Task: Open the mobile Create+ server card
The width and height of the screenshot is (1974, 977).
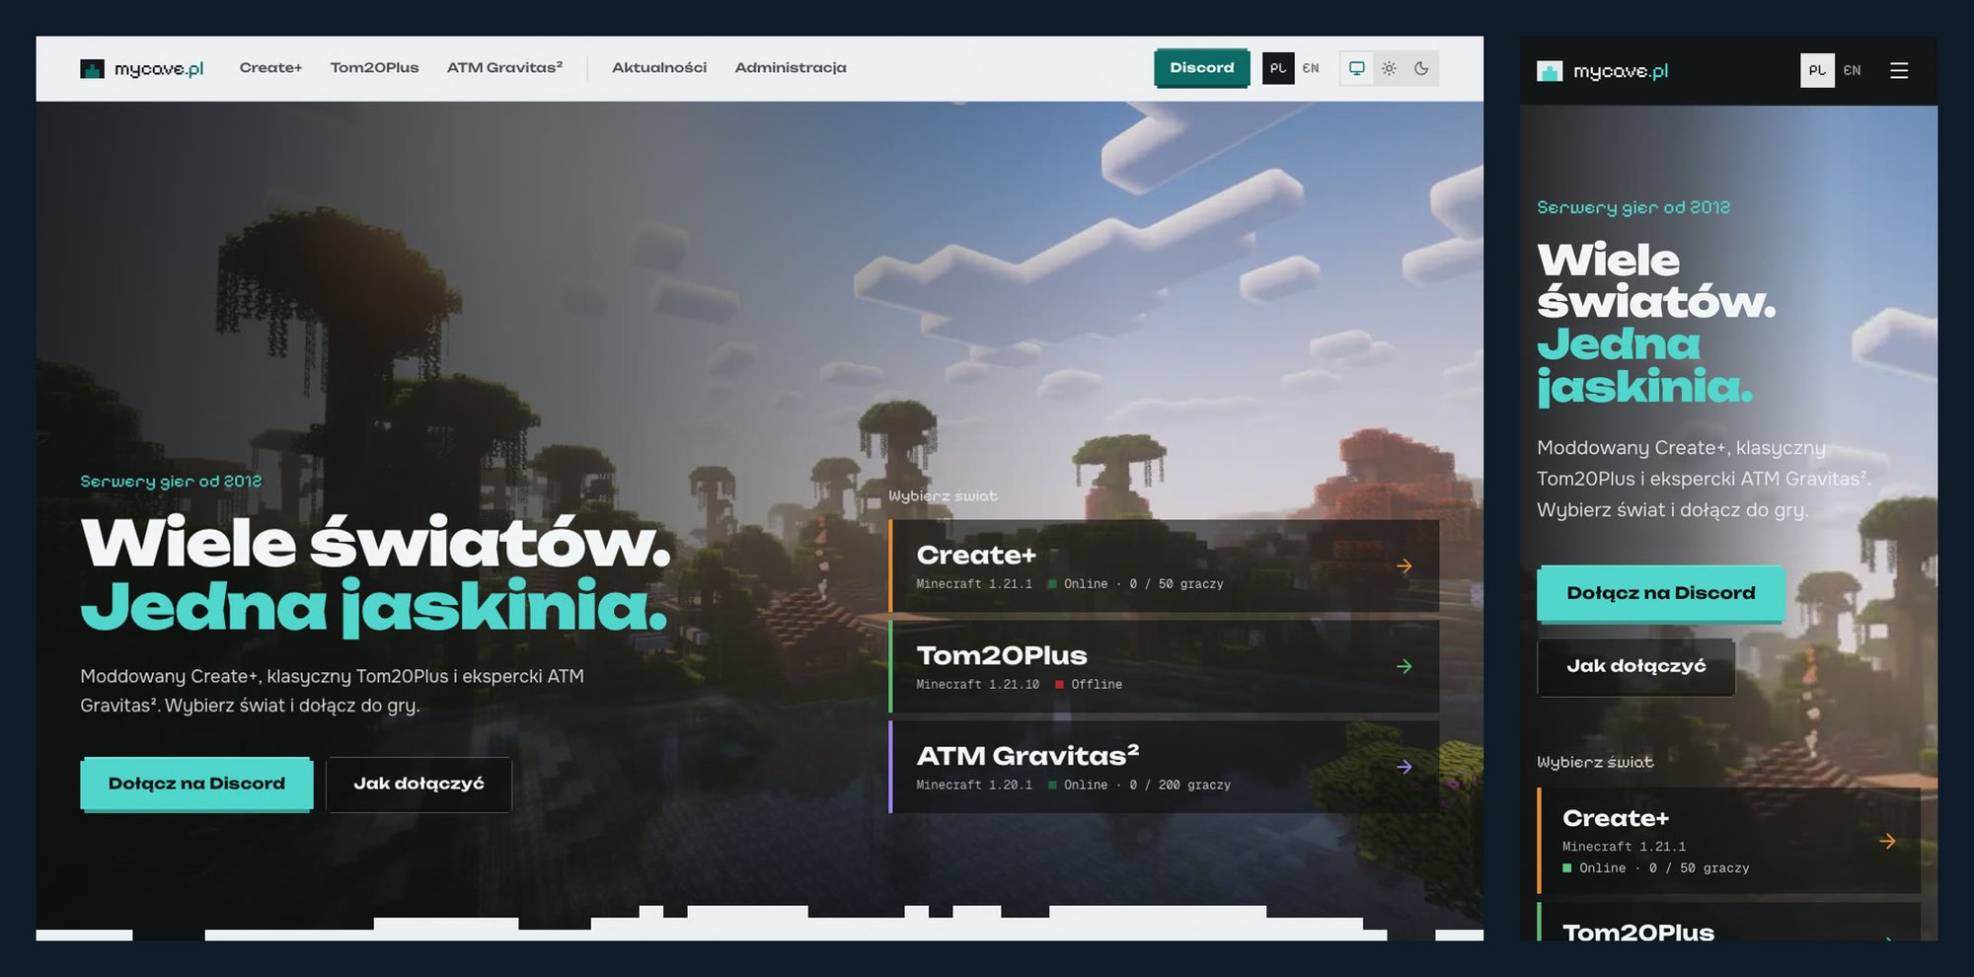Action: (x=1728, y=841)
